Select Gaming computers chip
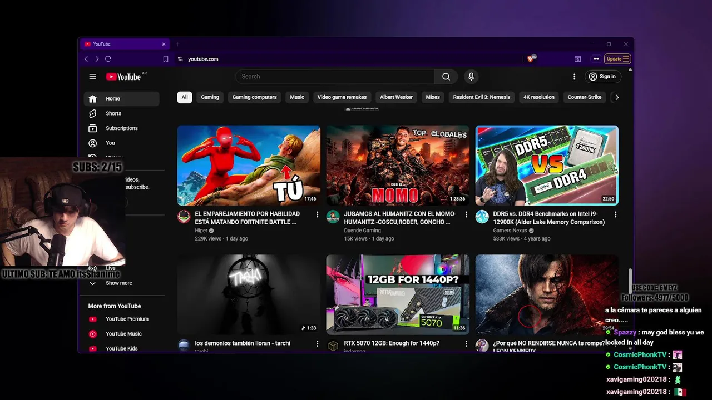This screenshot has height=400, width=712. [x=254, y=97]
